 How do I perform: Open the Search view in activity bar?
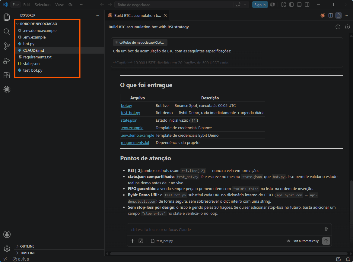click(7, 32)
